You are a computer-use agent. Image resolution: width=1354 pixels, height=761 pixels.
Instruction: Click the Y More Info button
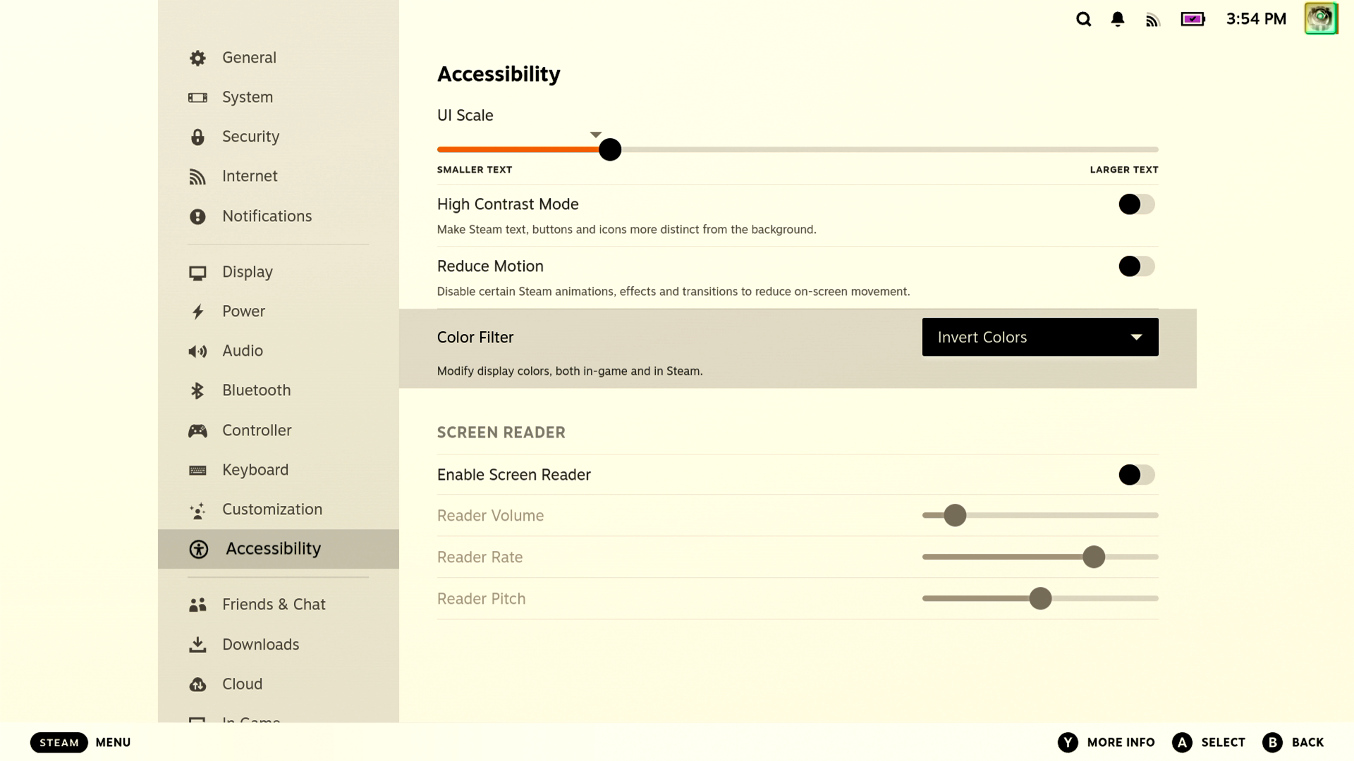1106,742
